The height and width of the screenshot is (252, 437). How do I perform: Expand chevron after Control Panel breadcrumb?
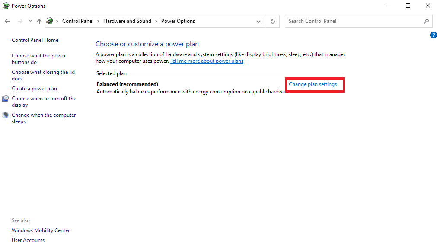pos(98,21)
